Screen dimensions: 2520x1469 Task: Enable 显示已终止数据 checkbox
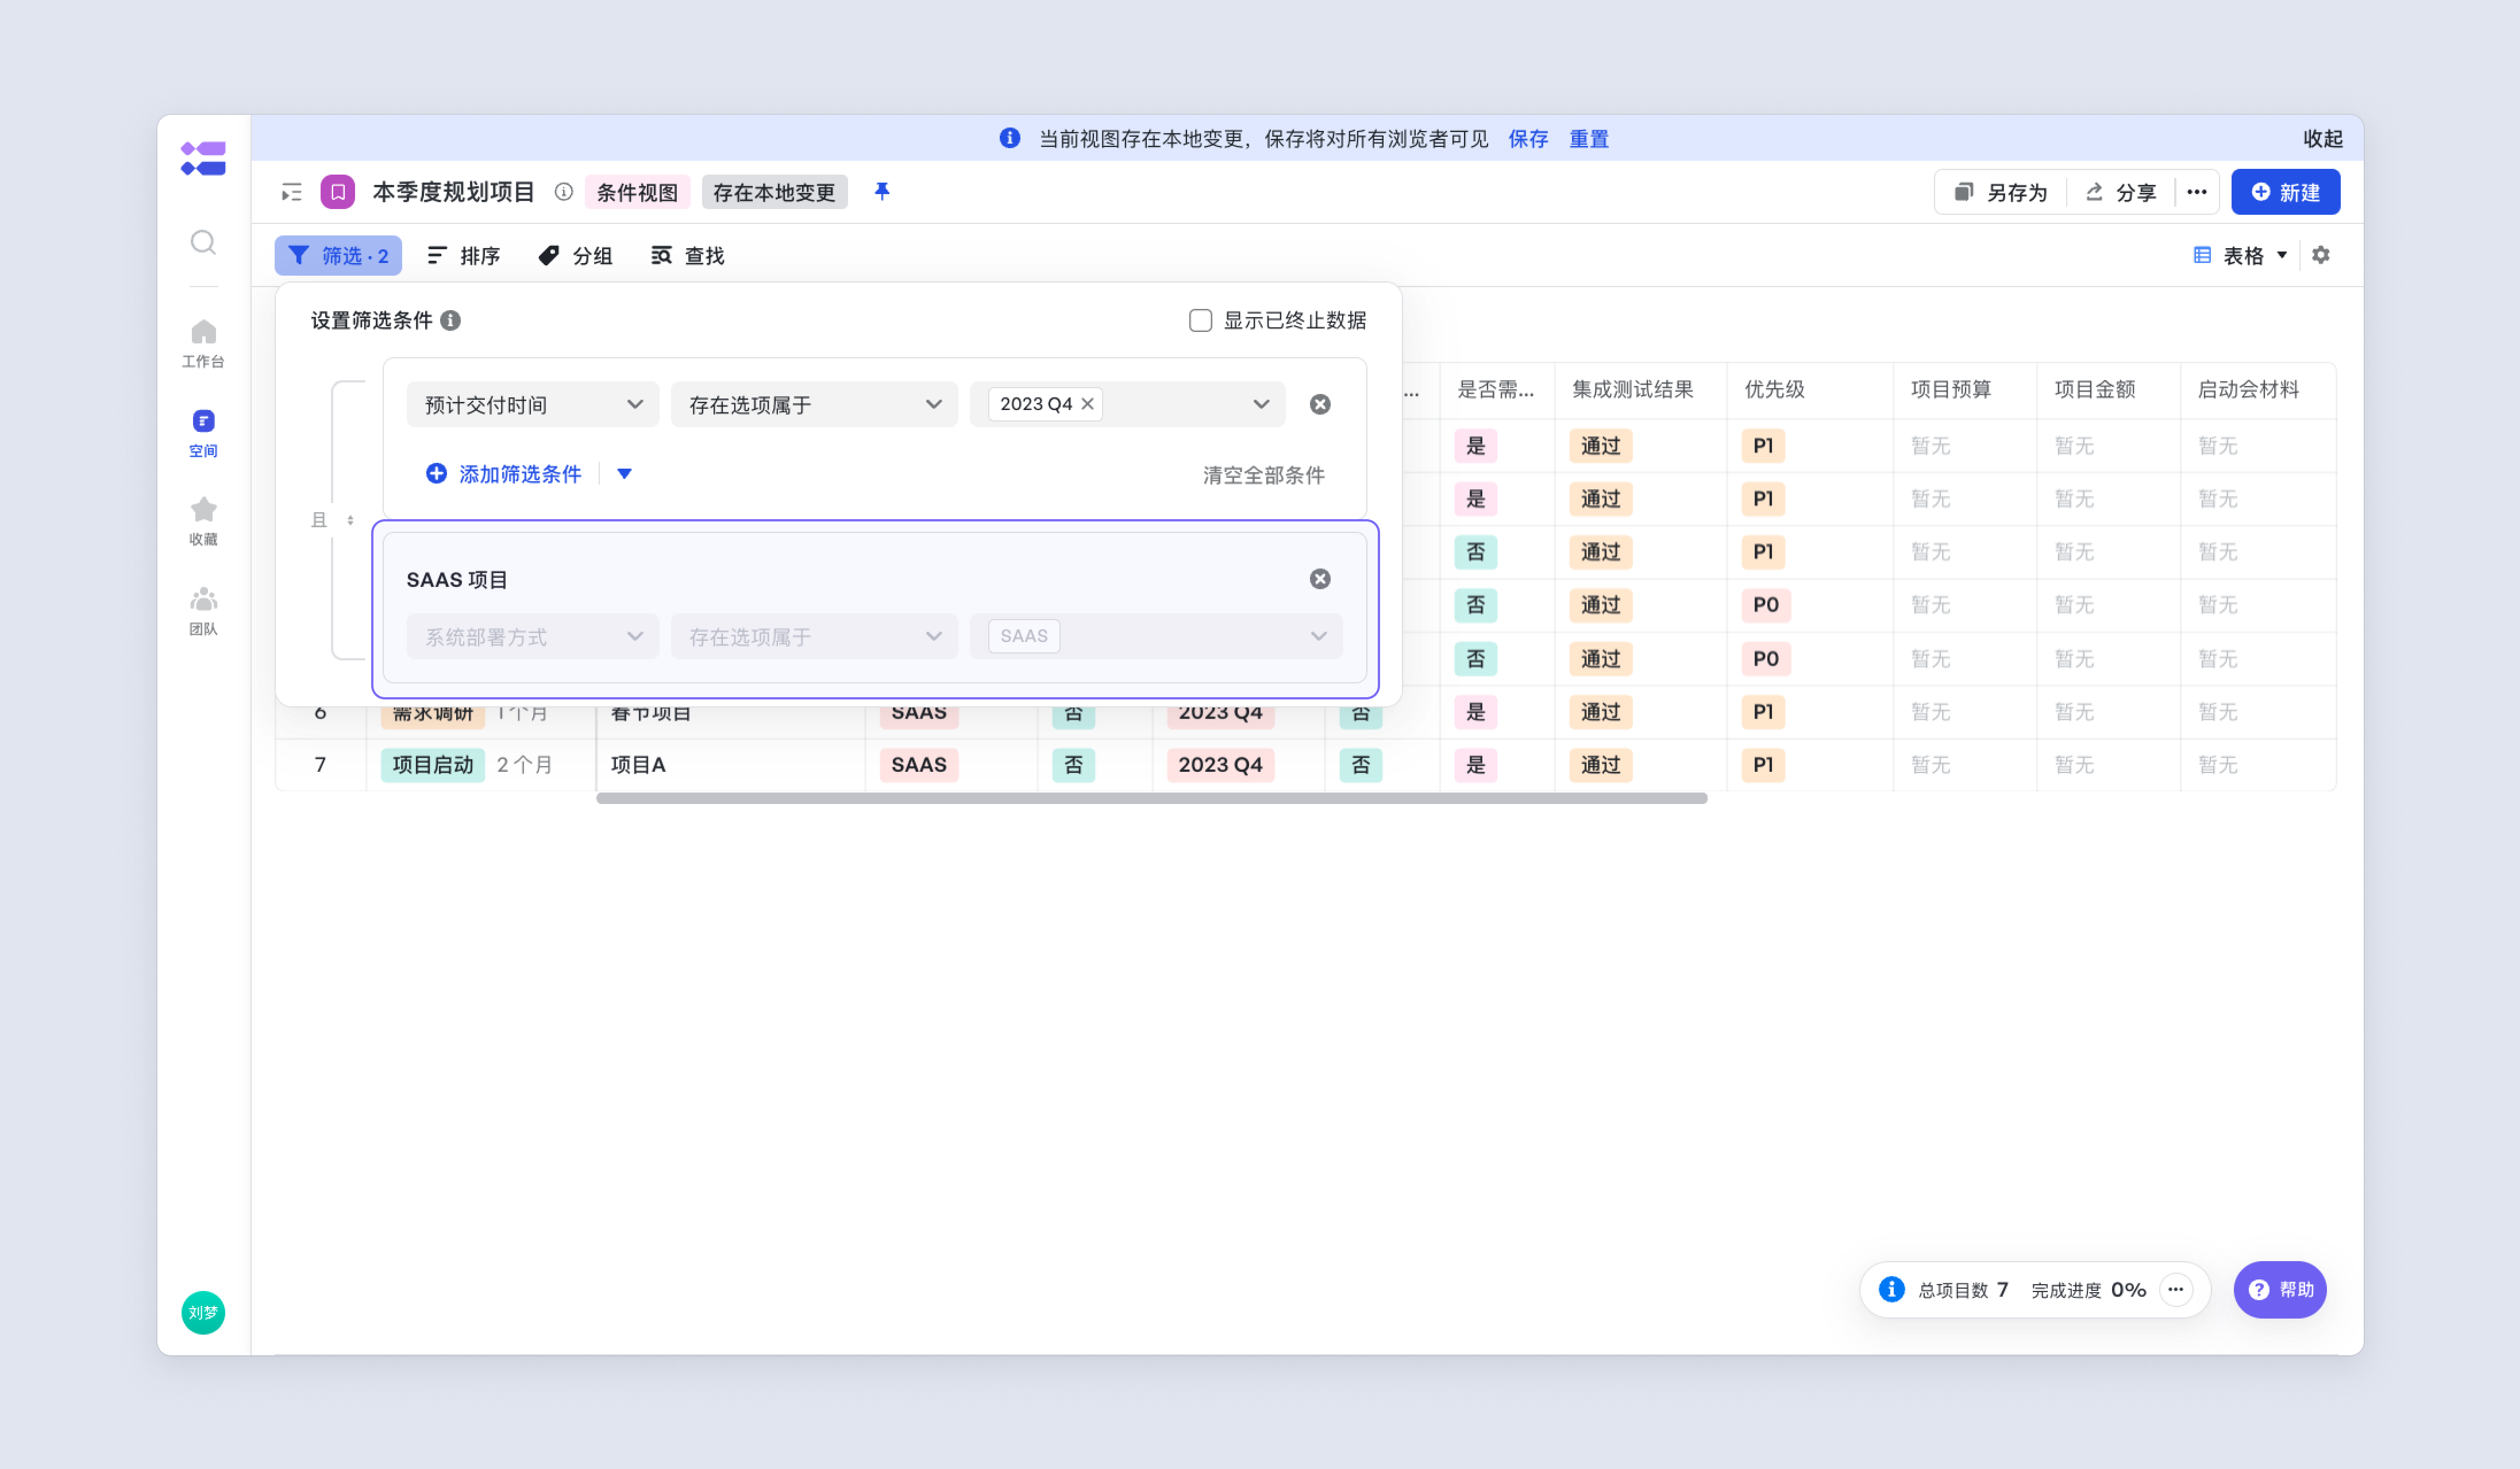click(x=1200, y=320)
